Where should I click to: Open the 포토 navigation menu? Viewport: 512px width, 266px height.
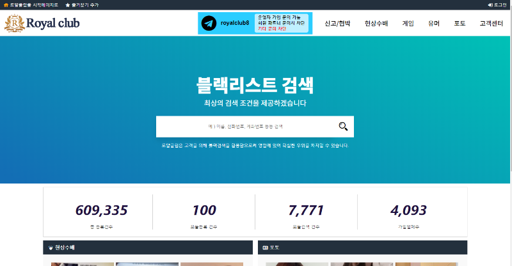coord(460,24)
